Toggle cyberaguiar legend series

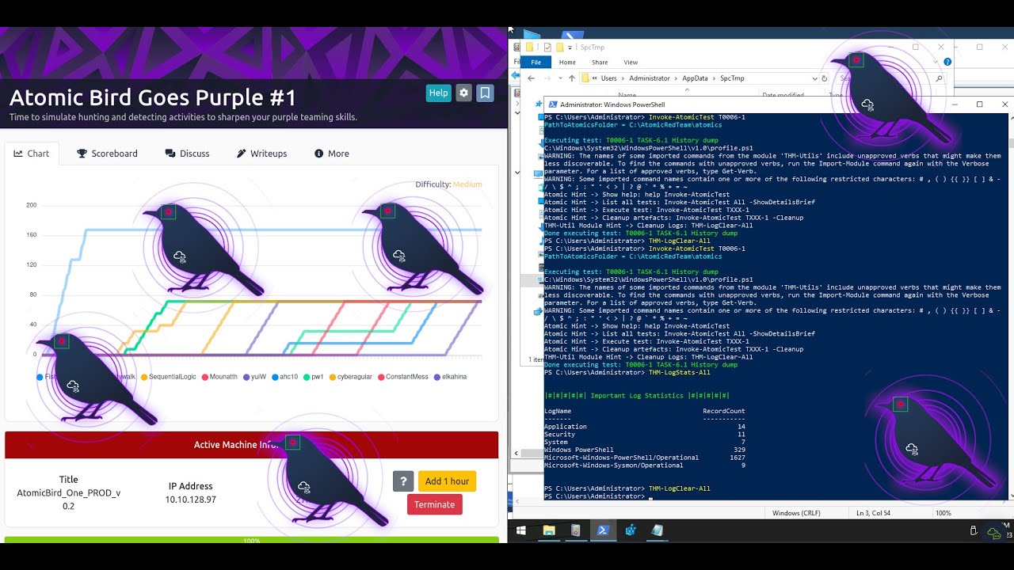coord(351,377)
